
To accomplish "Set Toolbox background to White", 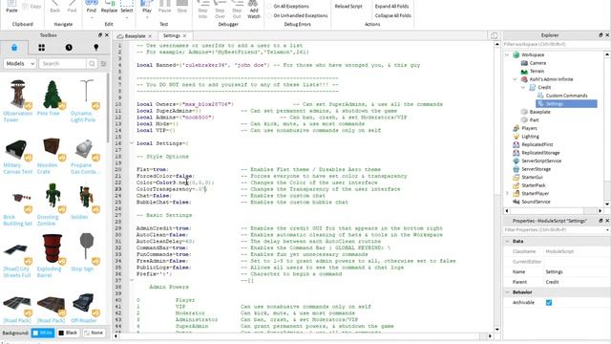I will pyautogui.click(x=43, y=333).
